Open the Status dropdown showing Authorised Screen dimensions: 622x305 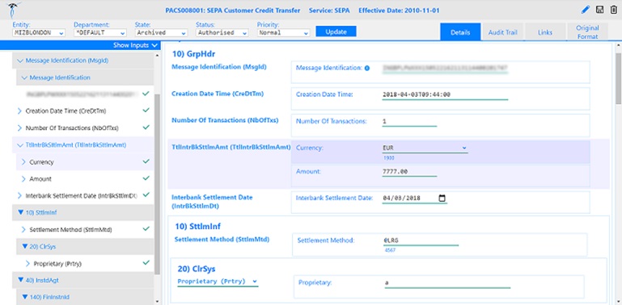point(222,33)
